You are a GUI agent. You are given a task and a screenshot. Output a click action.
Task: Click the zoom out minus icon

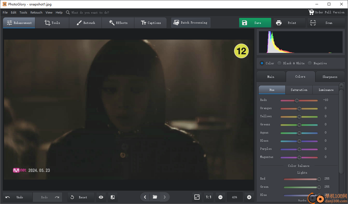pyautogui.click(x=220, y=197)
